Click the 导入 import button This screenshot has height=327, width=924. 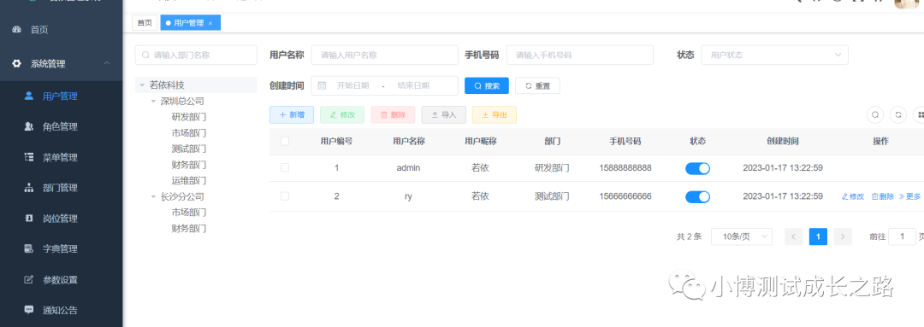pyautogui.click(x=444, y=114)
